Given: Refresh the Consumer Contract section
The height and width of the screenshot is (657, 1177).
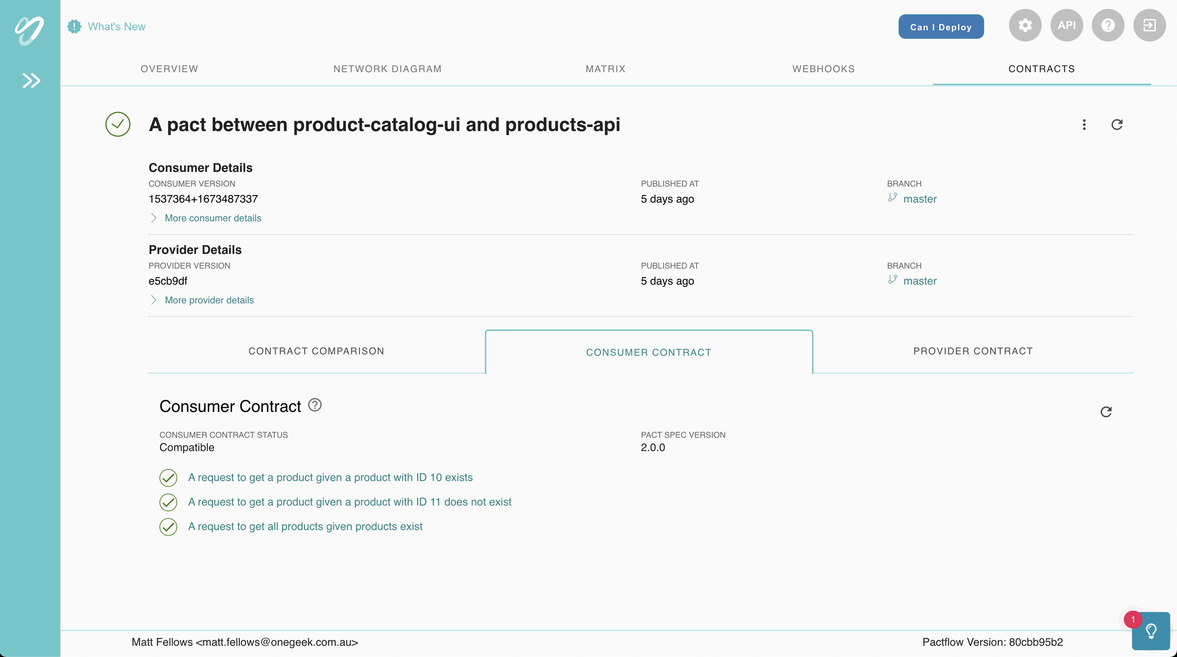Looking at the screenshot, I should [1106, 412].
